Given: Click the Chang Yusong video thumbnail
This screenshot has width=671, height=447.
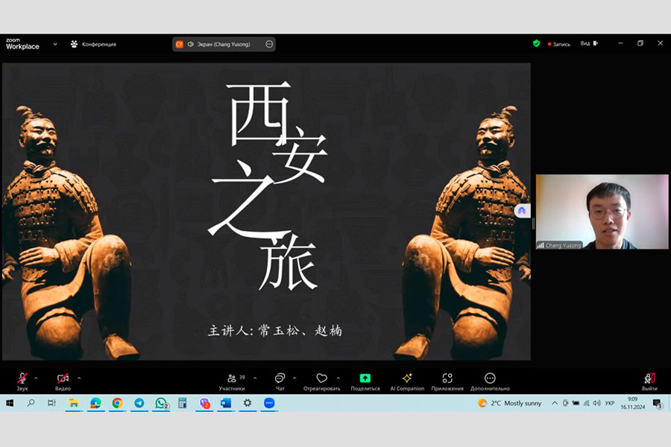Looking at the screenshot, I should [x=602, y=212].
